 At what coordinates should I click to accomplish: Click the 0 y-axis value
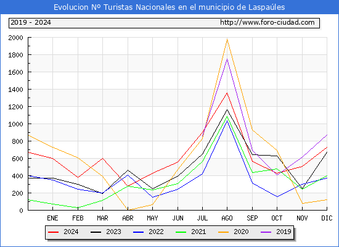(21, 211)
